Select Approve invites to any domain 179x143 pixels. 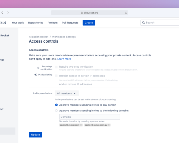56,105
